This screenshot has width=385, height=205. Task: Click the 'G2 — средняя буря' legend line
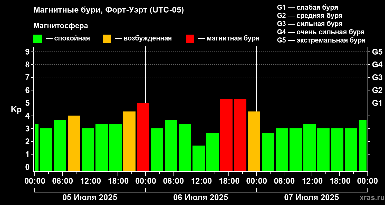(x=310, y=16)
